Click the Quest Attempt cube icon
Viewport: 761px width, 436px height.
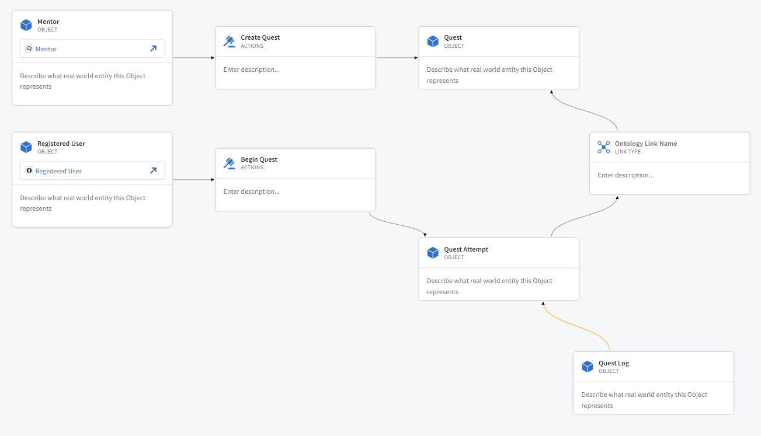pos(433,253)
